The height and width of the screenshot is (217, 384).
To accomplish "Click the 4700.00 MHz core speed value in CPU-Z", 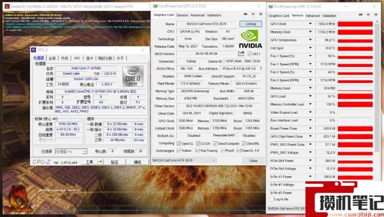I will click(x=68, y=124).
